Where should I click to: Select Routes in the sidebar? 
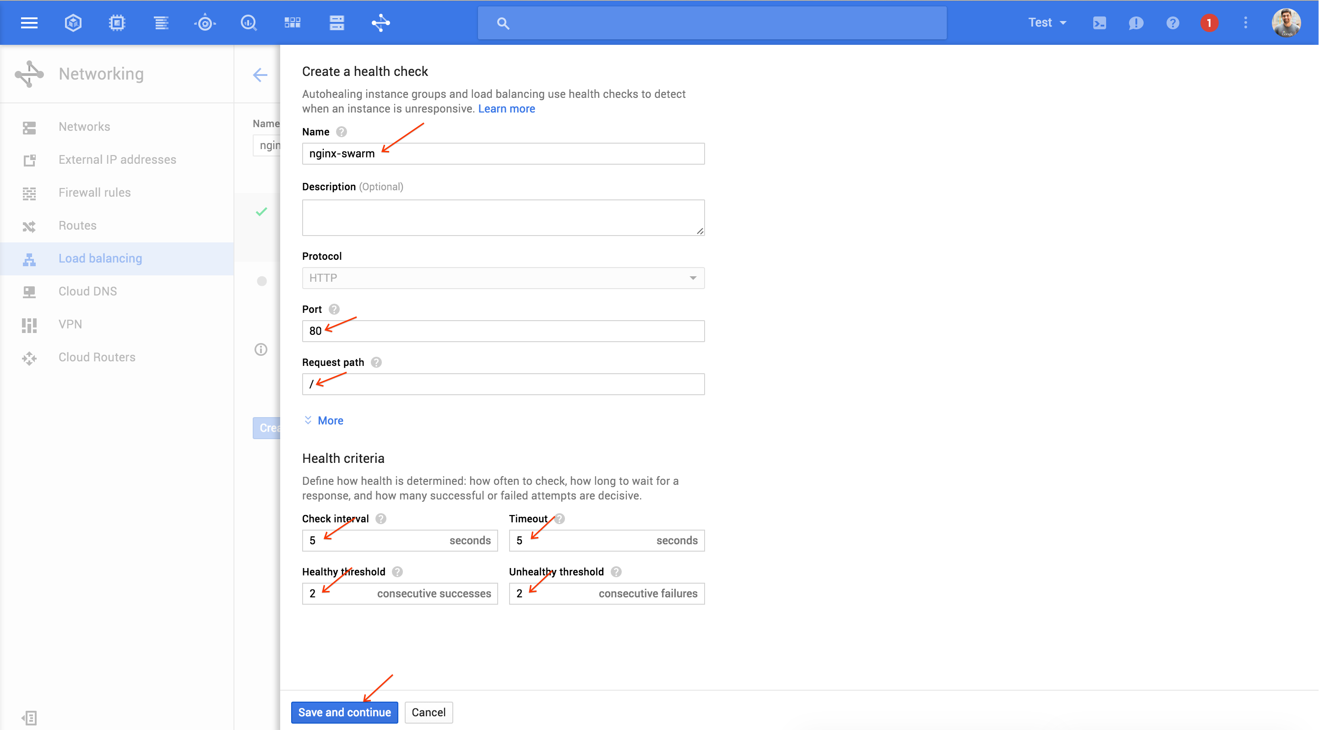tap(117, 225)
